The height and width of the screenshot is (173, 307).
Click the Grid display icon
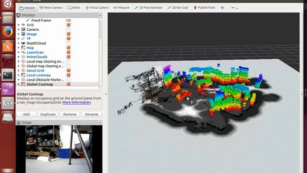[24, 25]
